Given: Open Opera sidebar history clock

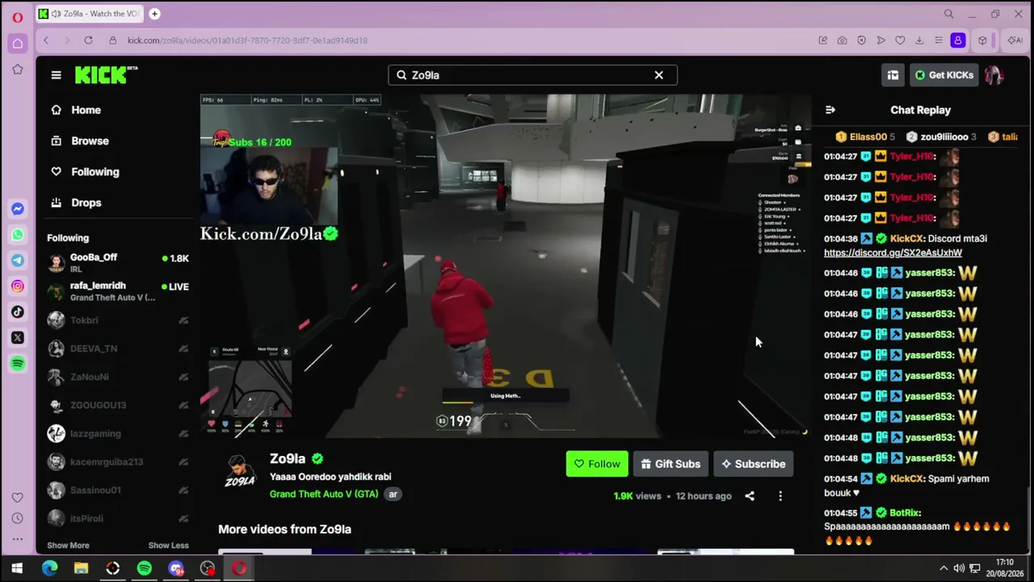Looking at the screenshot, I should [17, 518].
